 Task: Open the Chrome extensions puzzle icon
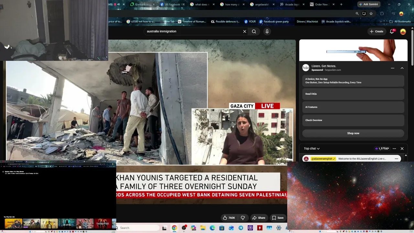[382, 14]
